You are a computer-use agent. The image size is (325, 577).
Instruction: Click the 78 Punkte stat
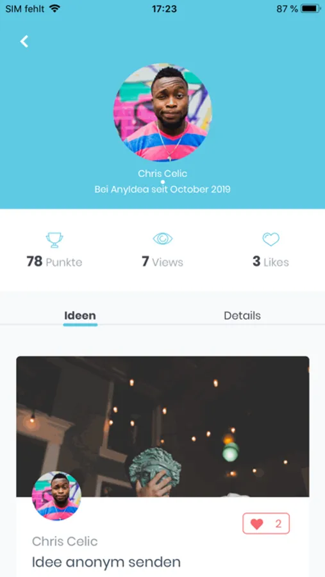pyautogui.click(x=54, y=262)
